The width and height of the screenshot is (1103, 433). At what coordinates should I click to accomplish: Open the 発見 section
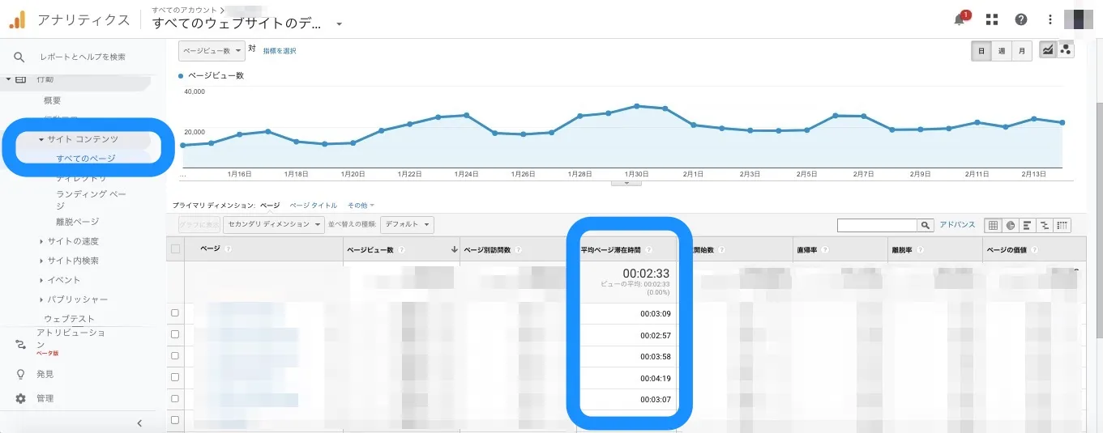coord(45,375)
